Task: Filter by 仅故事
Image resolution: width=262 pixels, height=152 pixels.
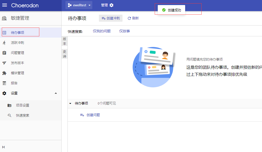Action: (x=125, y=31)
